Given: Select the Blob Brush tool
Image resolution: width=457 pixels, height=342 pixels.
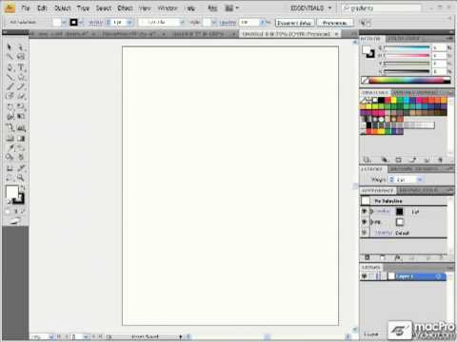Looking at the screenshot, I should pos(10,96).
